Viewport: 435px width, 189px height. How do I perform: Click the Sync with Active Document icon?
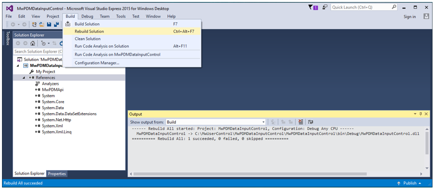point(54,43)
